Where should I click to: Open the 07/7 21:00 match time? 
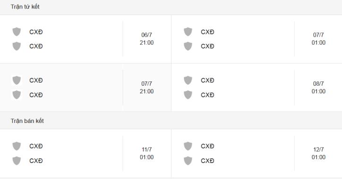point(146,88)
